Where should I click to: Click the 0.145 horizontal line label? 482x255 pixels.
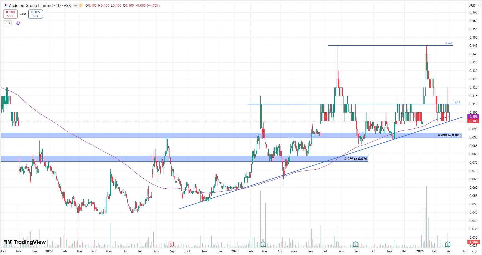coord(449,44)
